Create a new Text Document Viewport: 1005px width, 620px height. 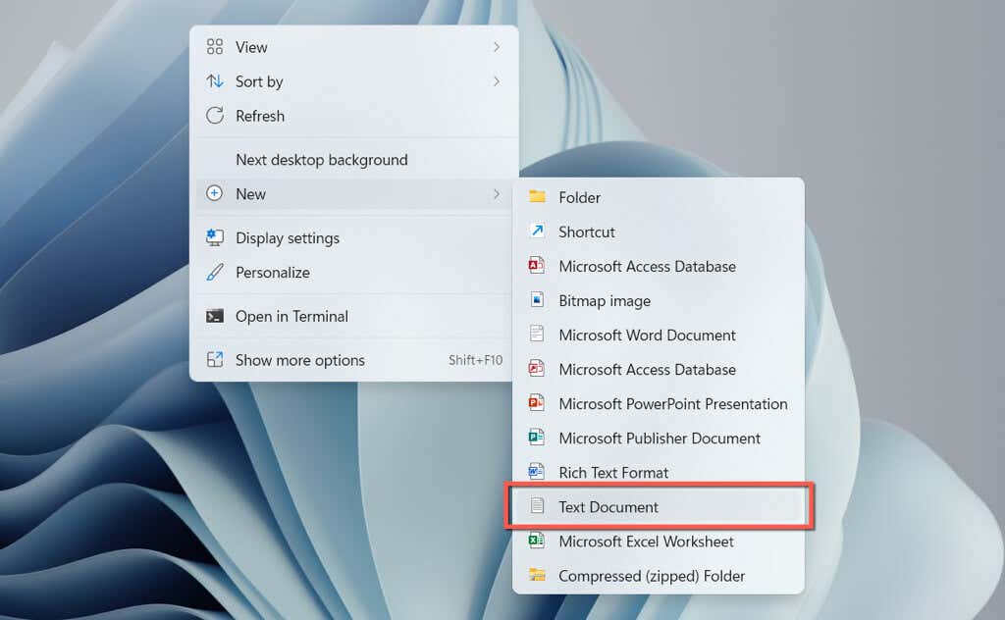(659, 506)
